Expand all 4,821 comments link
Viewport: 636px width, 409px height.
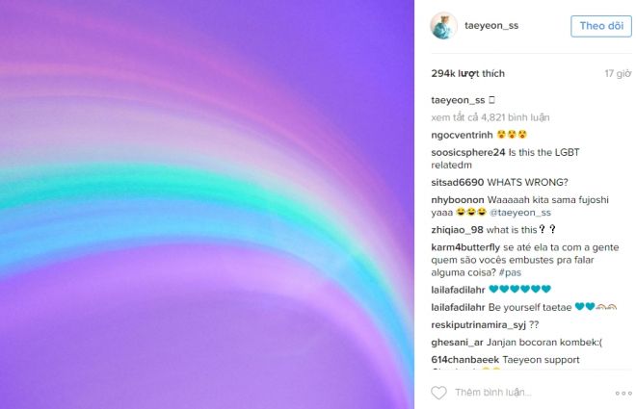coord(490,117)
